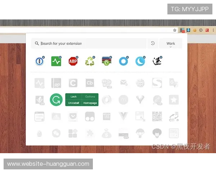The image size is (216, 173).
Task: Click the Uninstall button for Grammarly
Action: (73, 103)
